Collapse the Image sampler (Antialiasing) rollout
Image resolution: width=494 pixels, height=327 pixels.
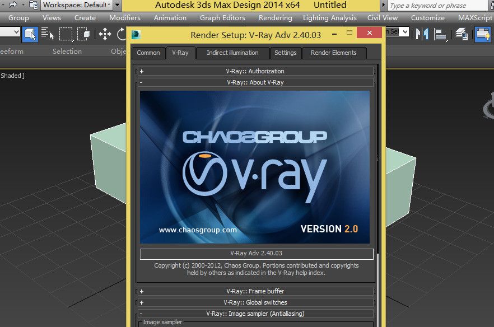pos(255,314)
